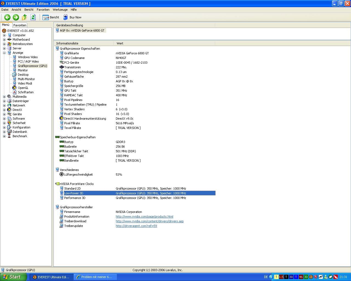Expand the Software tree node

[x=4, y=119]
